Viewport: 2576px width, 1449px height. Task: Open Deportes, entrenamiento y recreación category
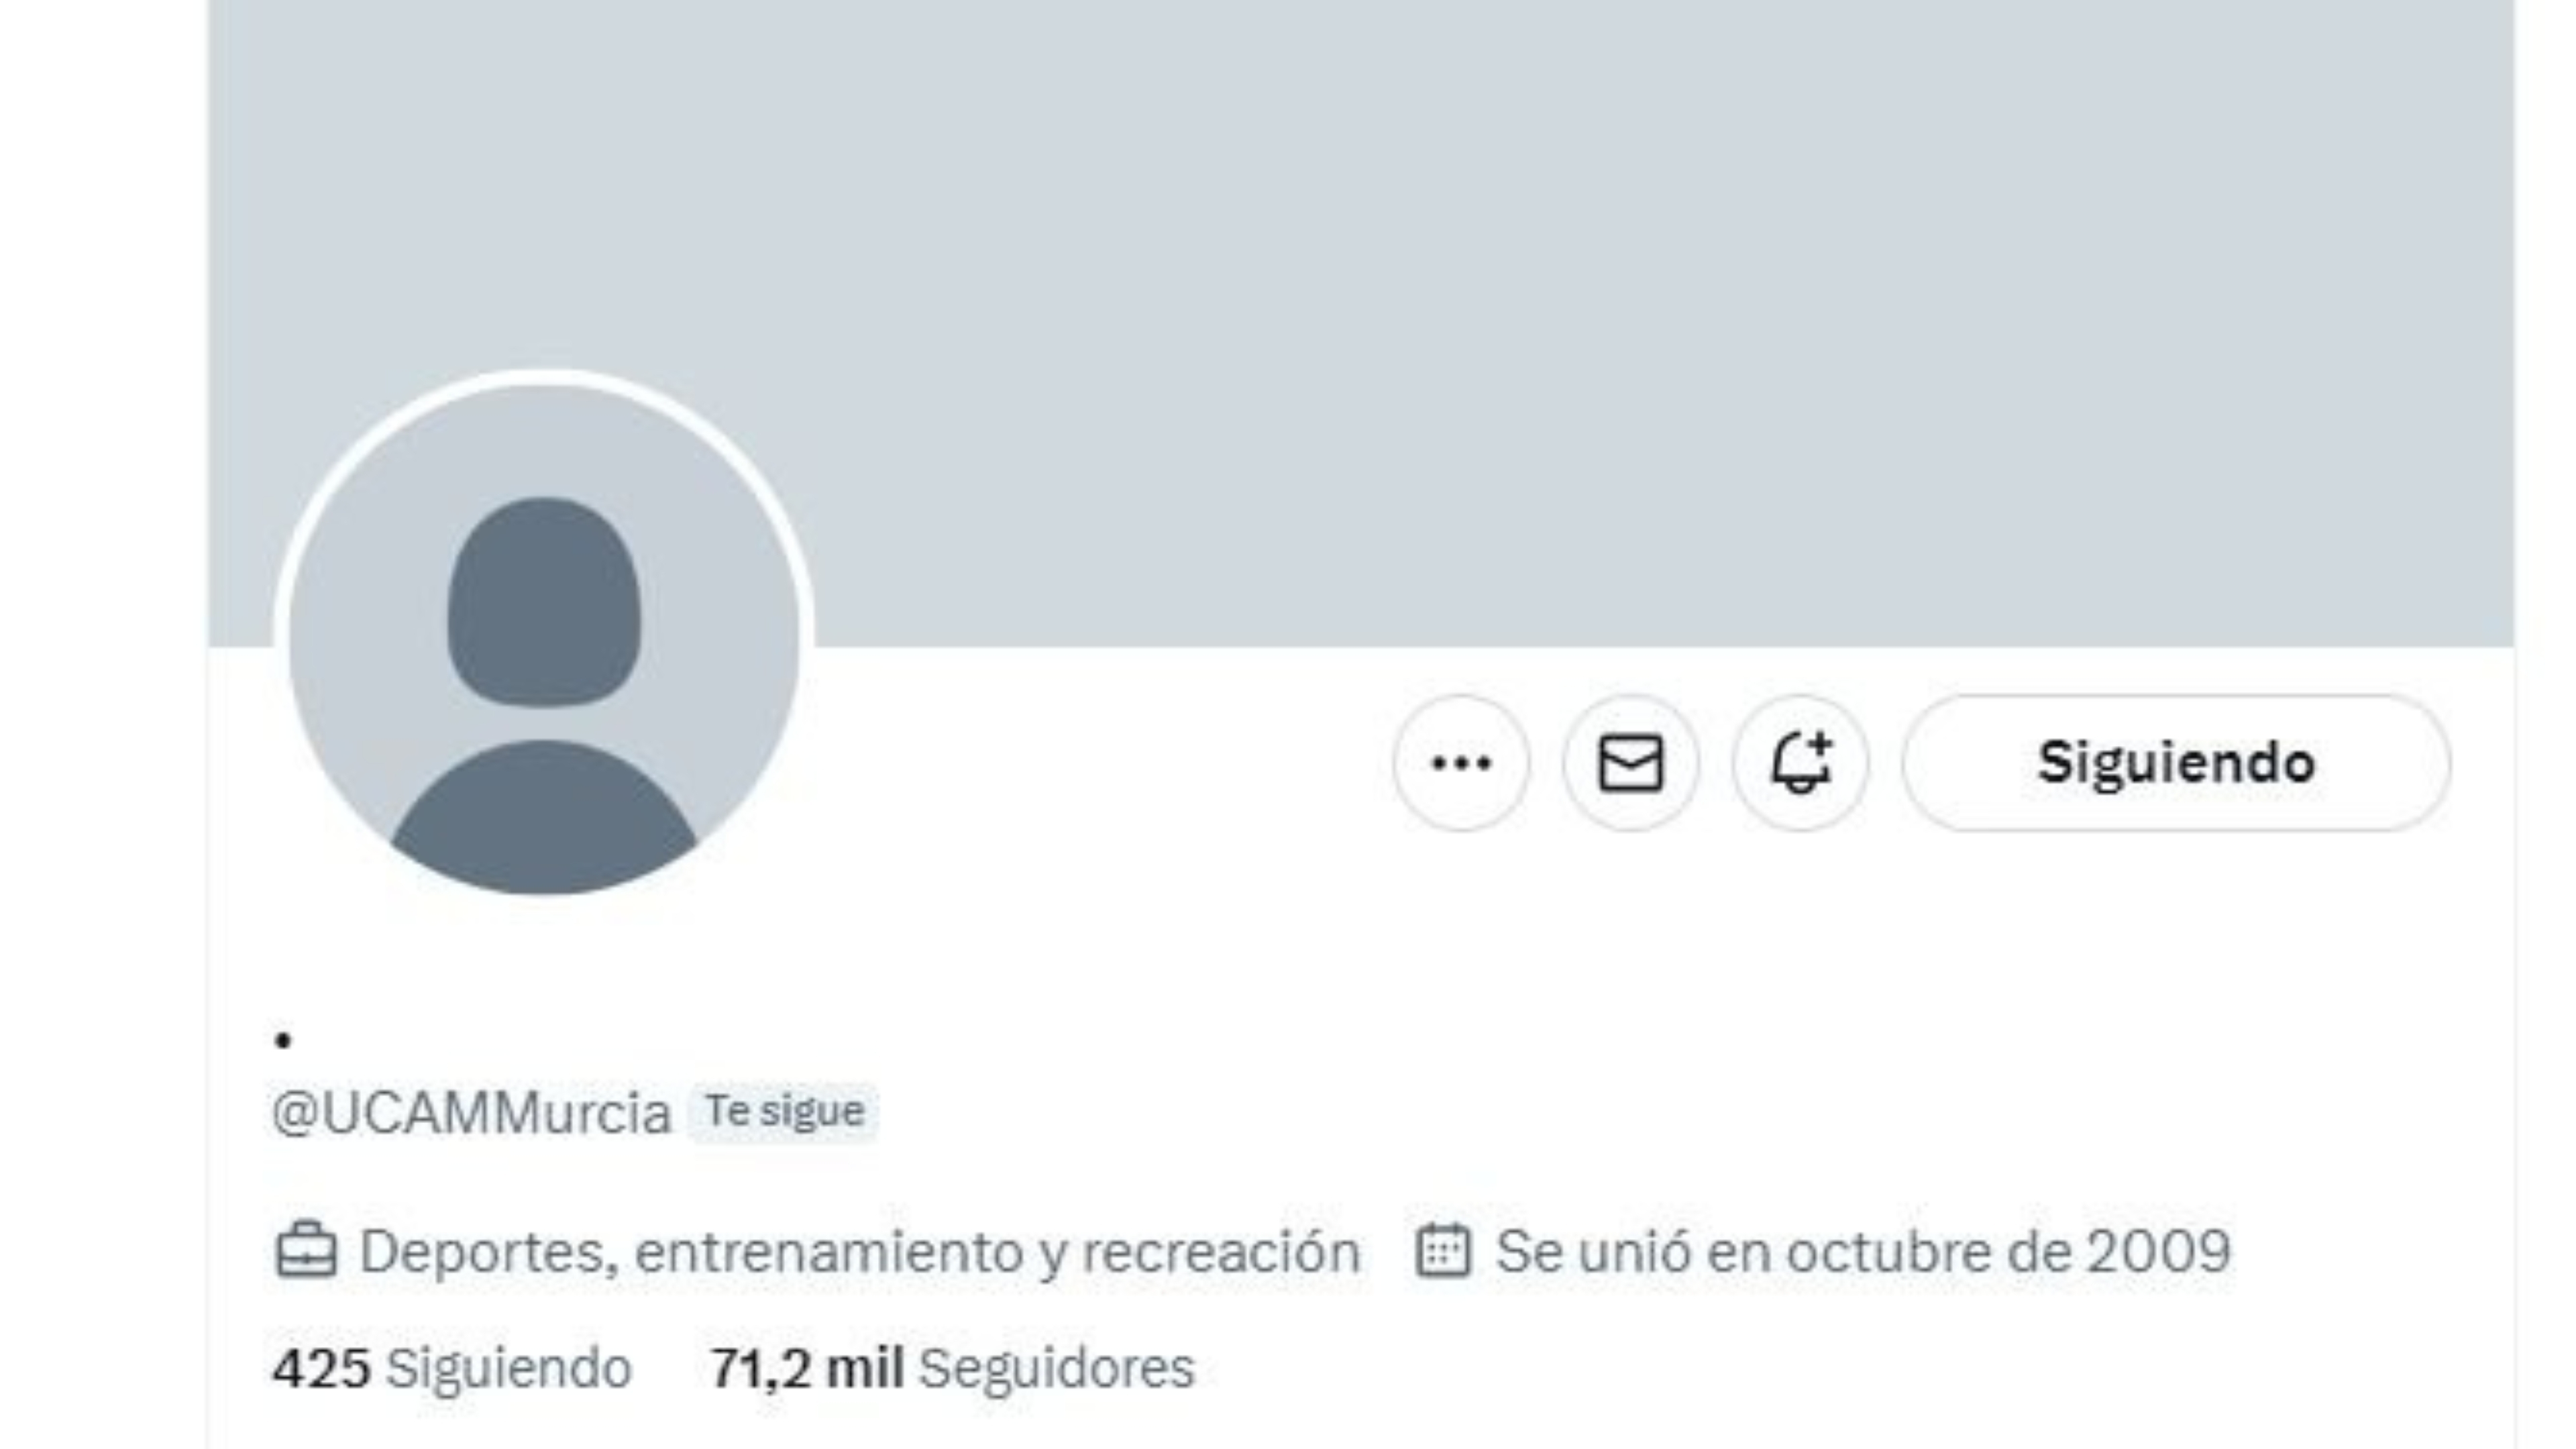860,1252
